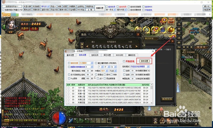The height and width of the screenshot is (128, 213).
Task: Toggle the 开始挂机 checkbox in settings dialog
Action: click(x=124, y=61)
